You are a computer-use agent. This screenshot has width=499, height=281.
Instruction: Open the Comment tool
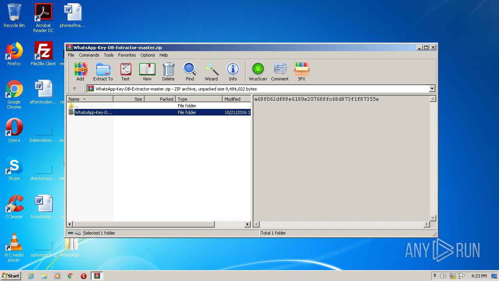tap(280, 72)
